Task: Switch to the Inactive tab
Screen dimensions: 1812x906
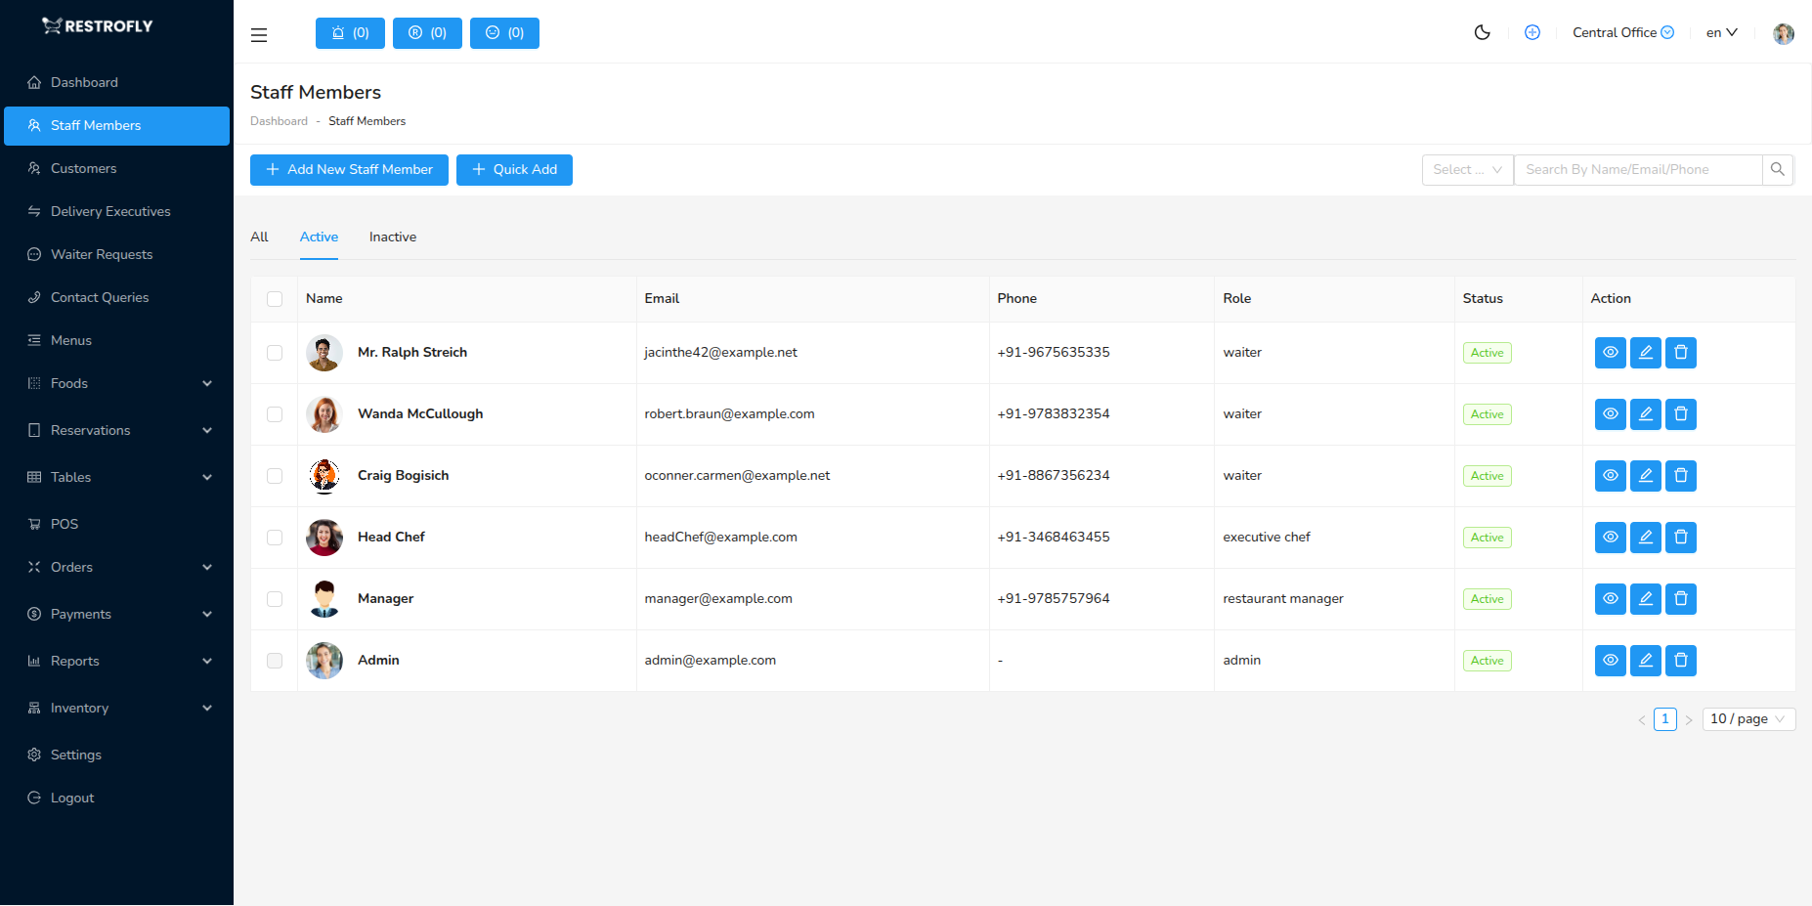Action: coord(392,237)
